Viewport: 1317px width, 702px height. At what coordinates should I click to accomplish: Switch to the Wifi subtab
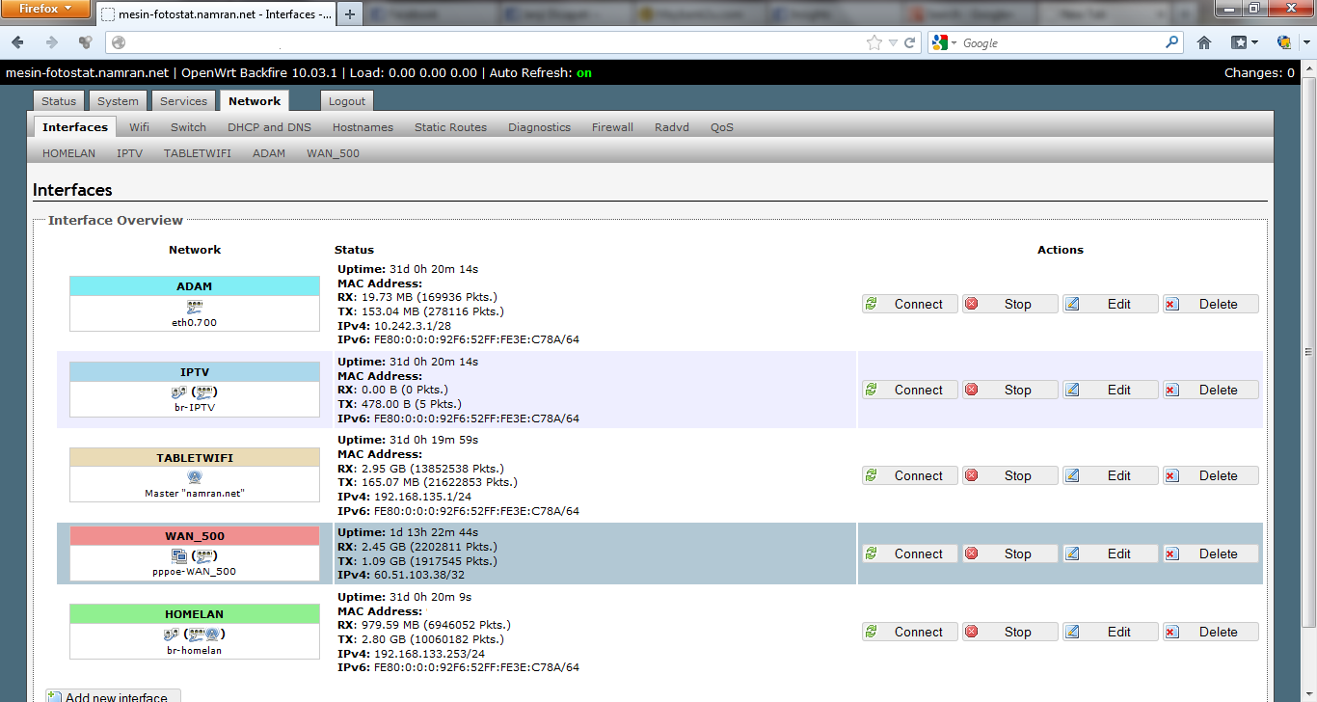(139, 127)
